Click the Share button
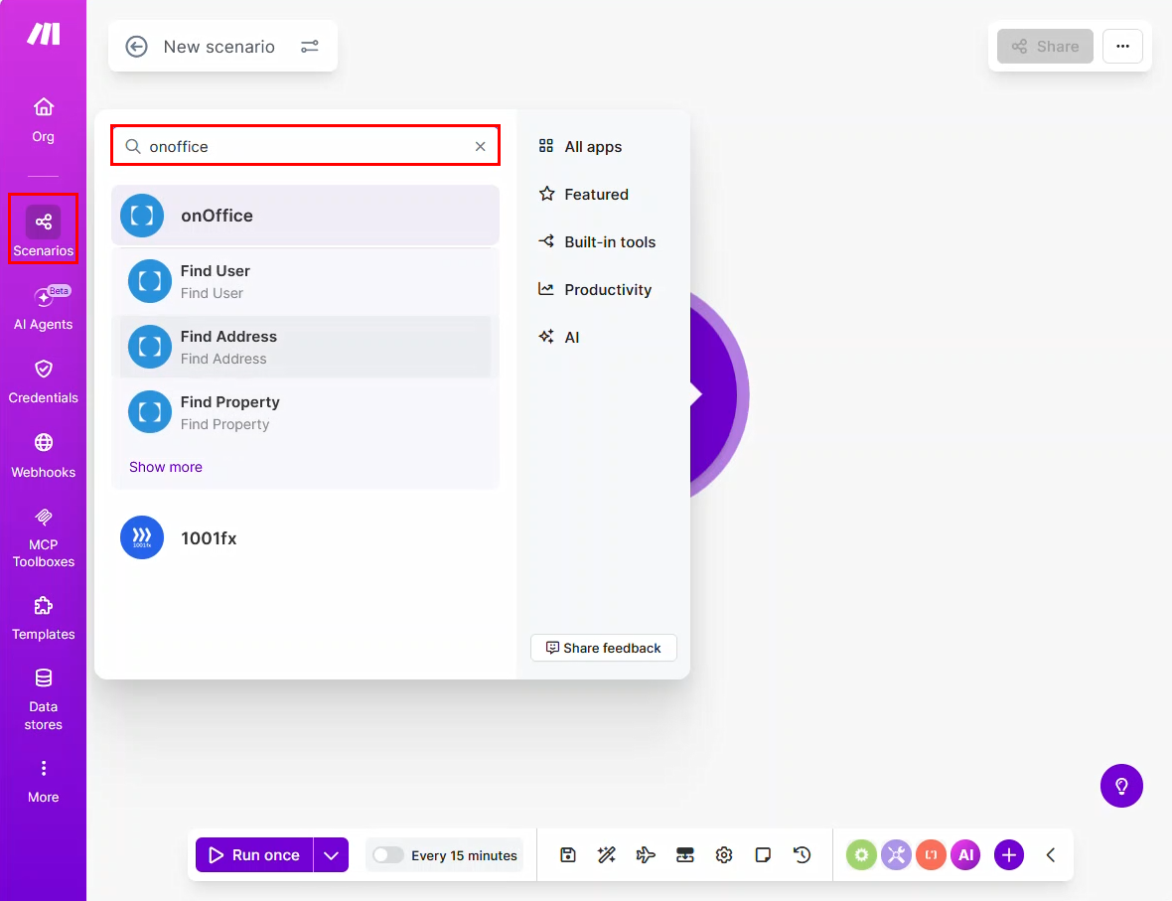The width and height of the screenshot is (1172, 901). [x=1045, y=47]
